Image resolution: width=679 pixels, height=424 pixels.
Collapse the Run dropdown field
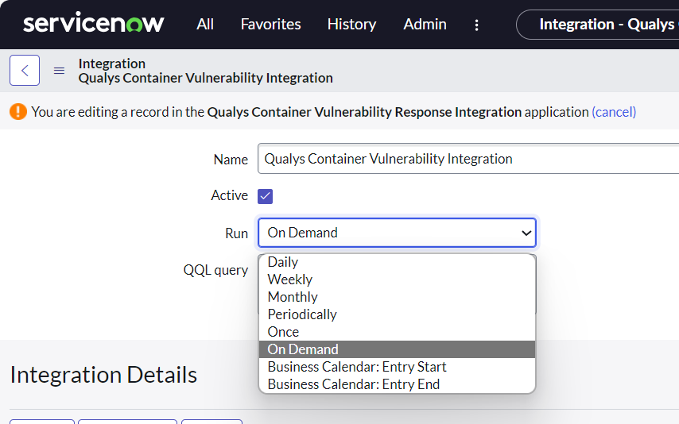tap(397, 233)
